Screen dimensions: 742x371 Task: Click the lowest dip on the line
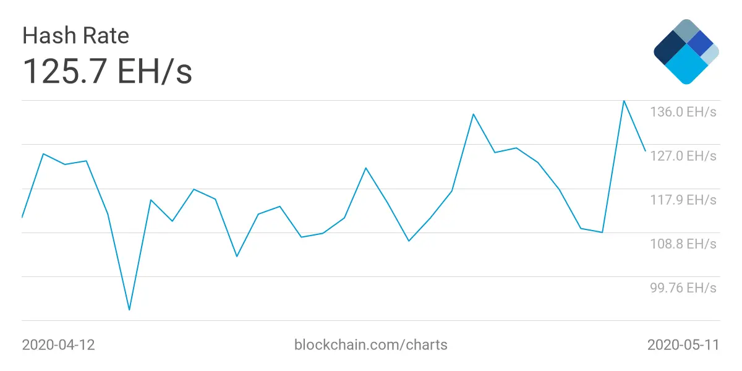(x=129, y=309)
